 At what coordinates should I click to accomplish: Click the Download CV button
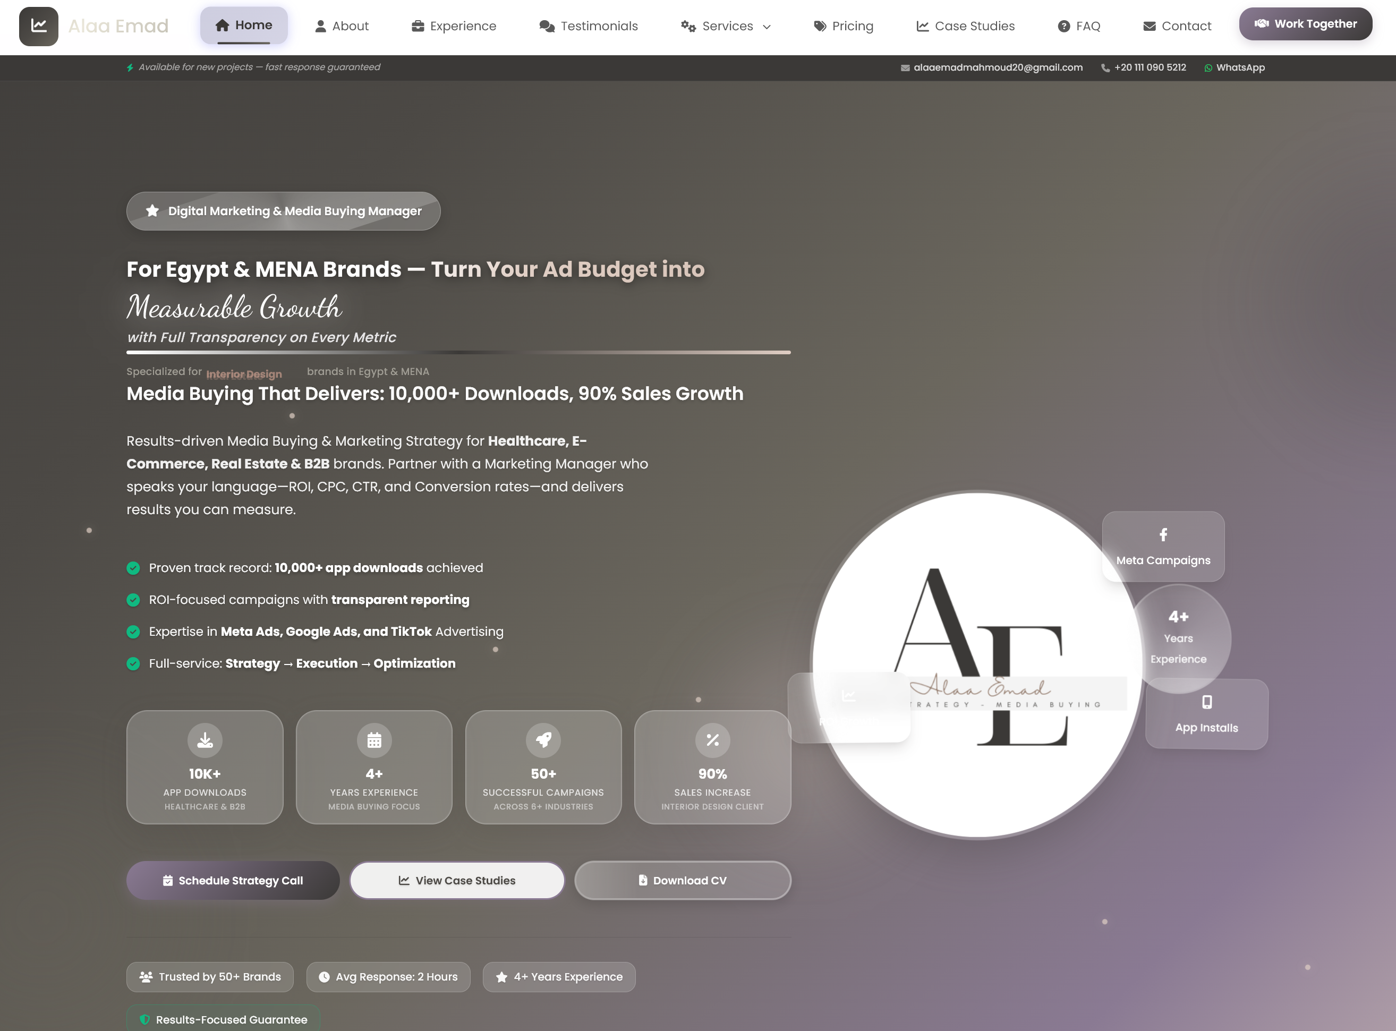[x=683, y=881]
